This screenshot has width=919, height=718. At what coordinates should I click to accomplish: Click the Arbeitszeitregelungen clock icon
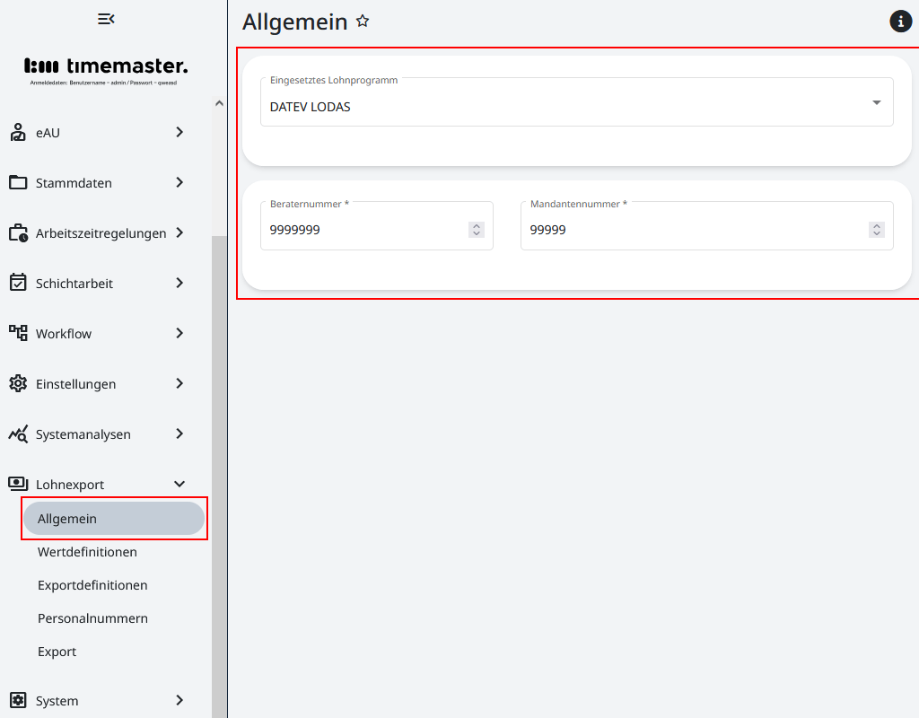click(x=18, y=232)
